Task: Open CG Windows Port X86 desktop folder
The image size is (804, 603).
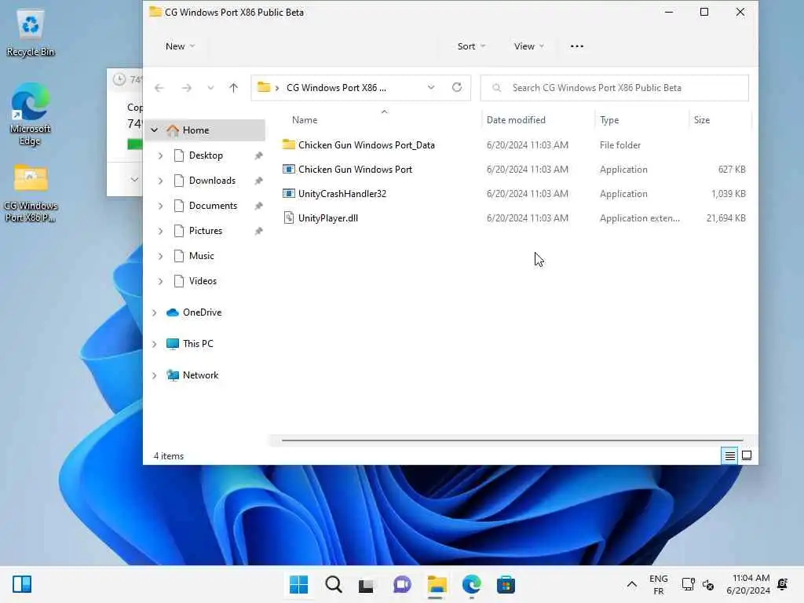Action: pyautogui.click(x=31, y=193)
